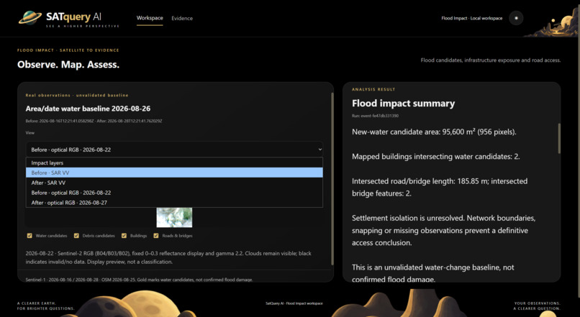Viewport: 580px width, 317px height.
Task: Pick Before · optical RGB · 2026-08-22 option
Action: pos(174,193)
